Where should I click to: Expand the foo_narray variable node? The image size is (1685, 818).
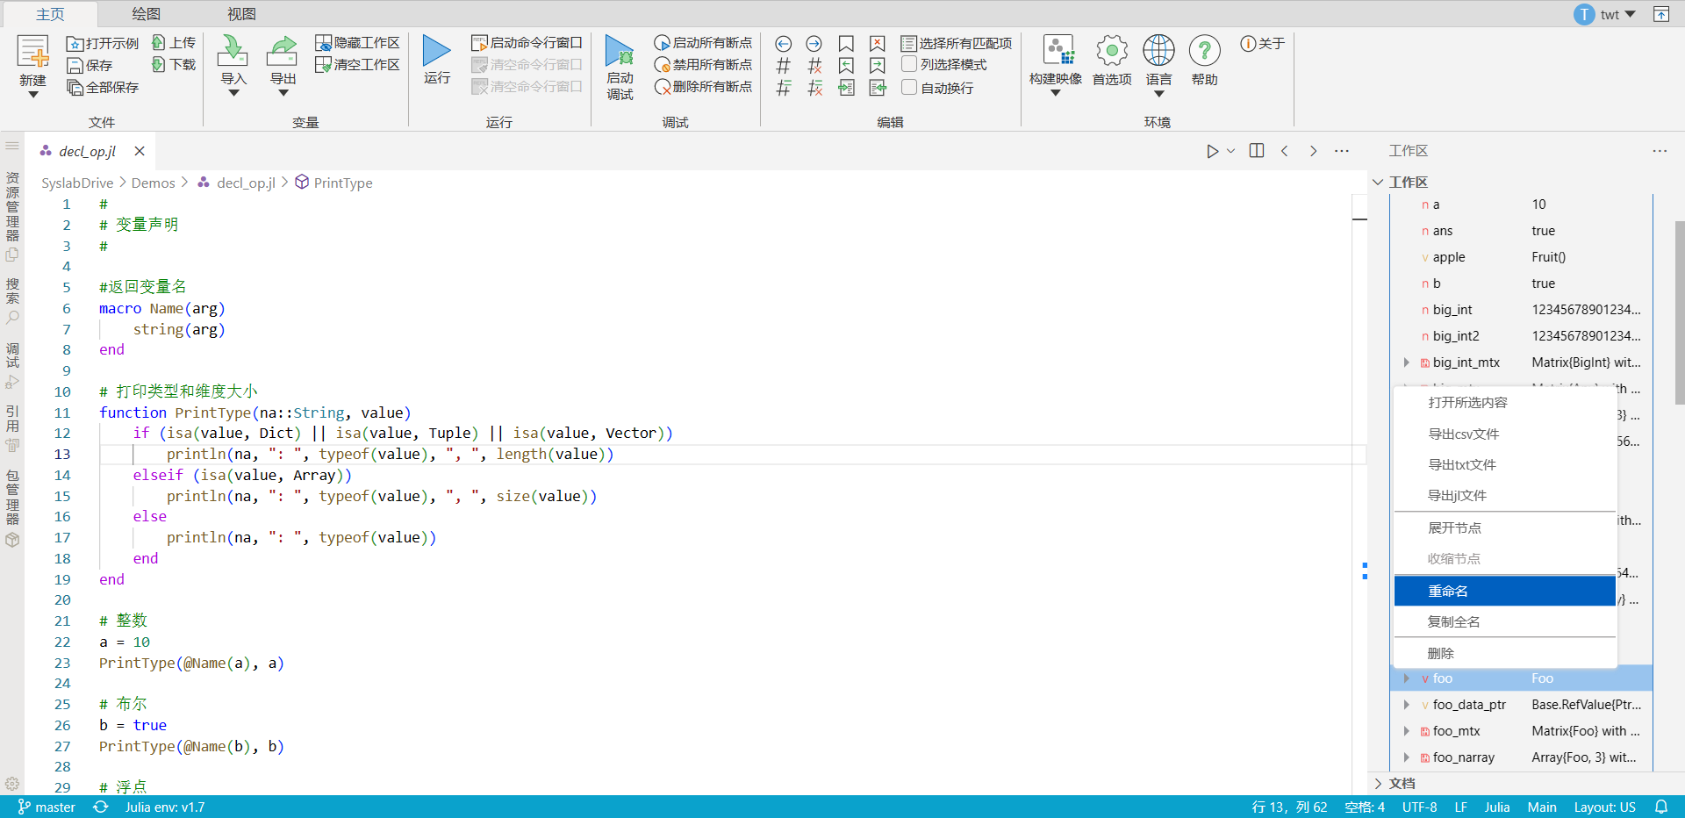[x=1406, y=757]
